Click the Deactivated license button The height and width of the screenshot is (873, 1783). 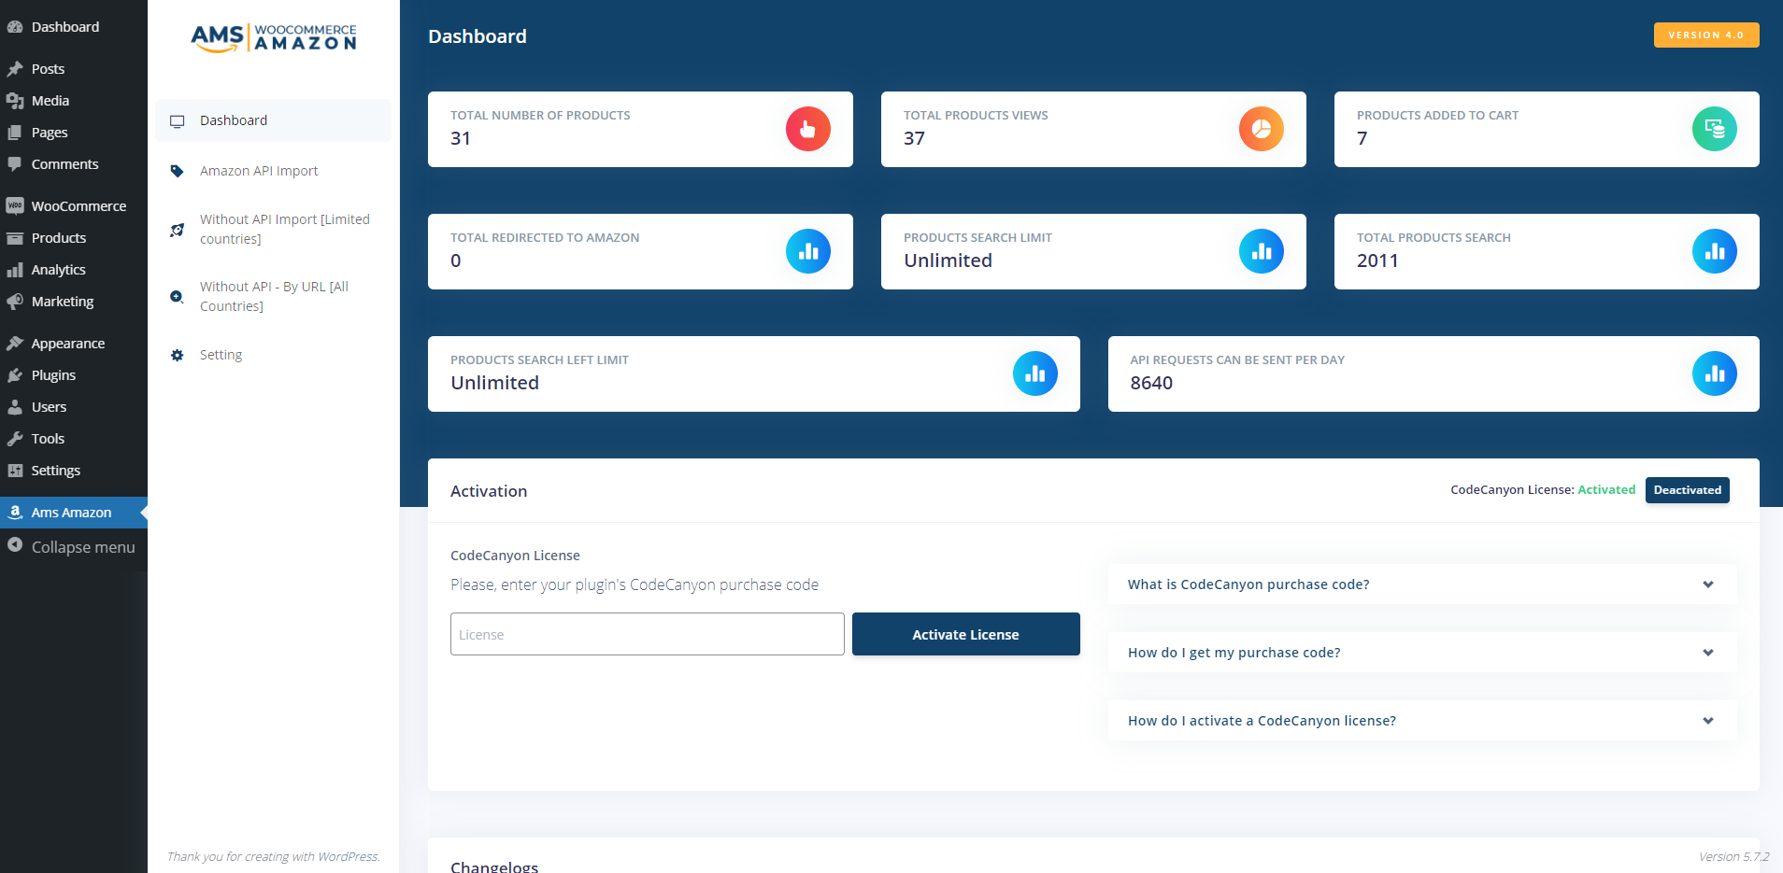point(1687,490)
